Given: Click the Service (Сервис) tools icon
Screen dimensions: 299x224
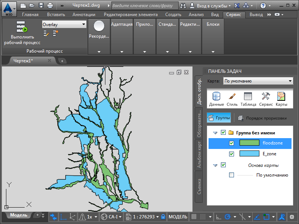Looking at the screenshot, I should [266, 96].
